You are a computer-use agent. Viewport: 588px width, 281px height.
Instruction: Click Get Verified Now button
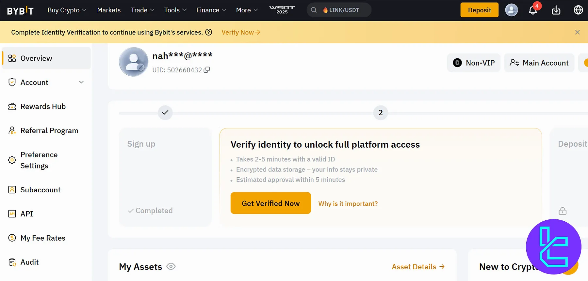tap(271, 203)
